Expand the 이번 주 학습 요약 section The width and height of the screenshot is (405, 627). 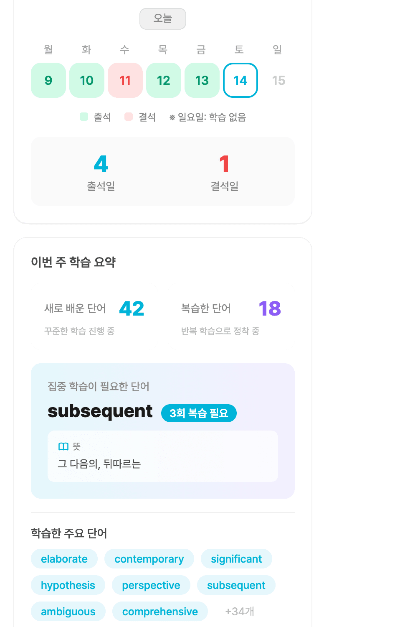(x=73, y=263)
